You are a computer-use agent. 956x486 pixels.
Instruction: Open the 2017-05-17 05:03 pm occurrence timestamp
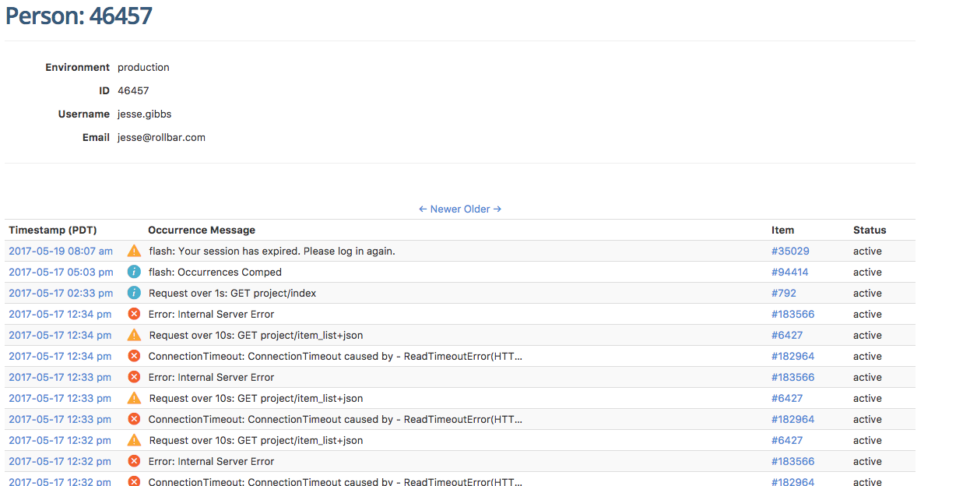pyautogui.click(x=61, y=272)
